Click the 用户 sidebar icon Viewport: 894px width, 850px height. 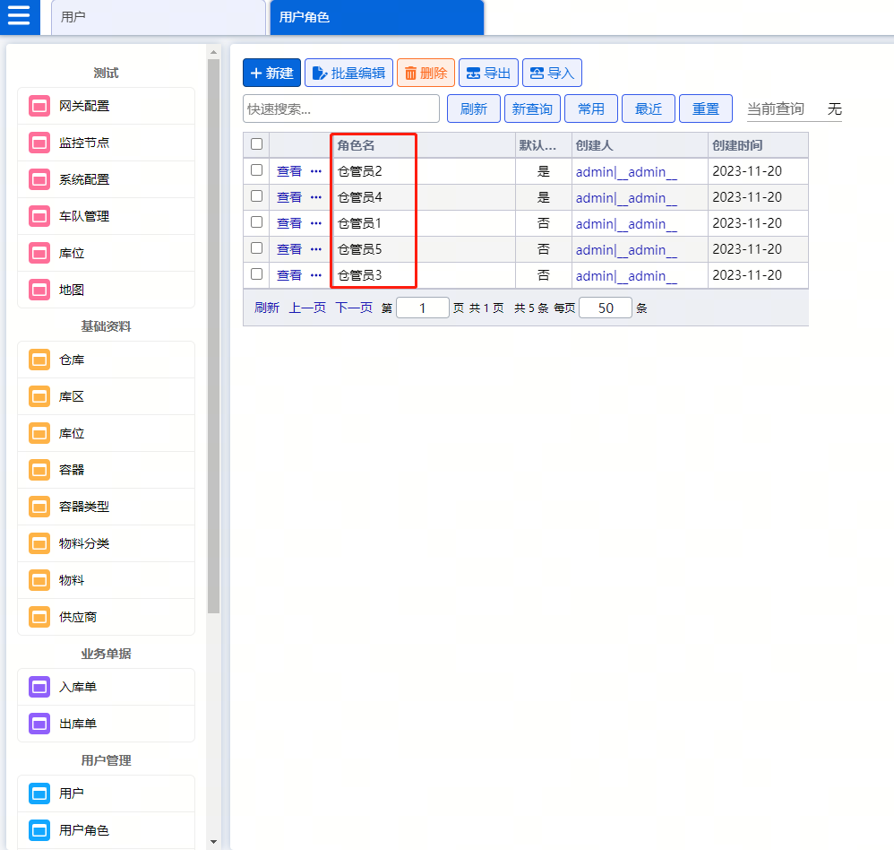click(x=39, y=794)
